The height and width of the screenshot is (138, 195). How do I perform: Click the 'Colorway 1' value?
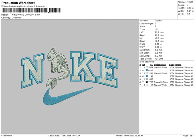(x=17, y=18)
